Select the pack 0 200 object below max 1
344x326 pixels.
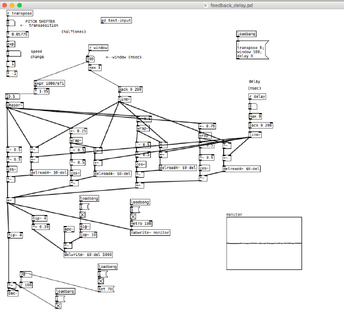[x=130, y=89]
